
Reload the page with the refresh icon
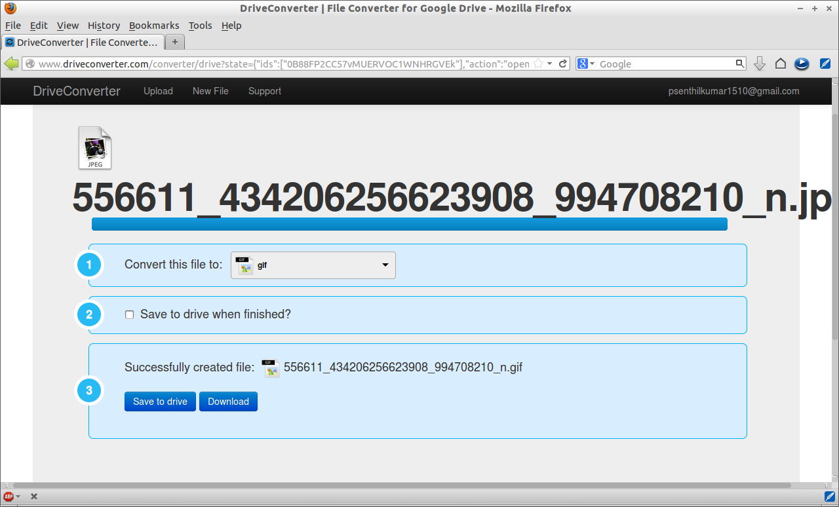[x=564, y=64]
